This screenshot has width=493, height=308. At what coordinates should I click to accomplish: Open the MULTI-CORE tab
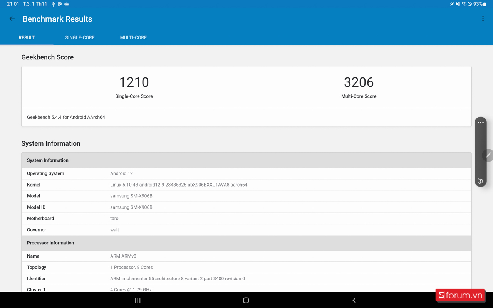(x=133, y=38)
